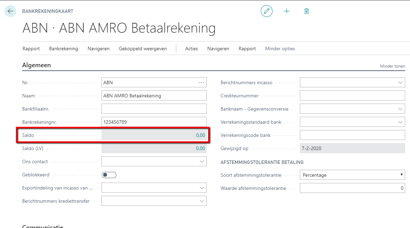
Task: Add new record with plus icon
Action: point(287,11)
